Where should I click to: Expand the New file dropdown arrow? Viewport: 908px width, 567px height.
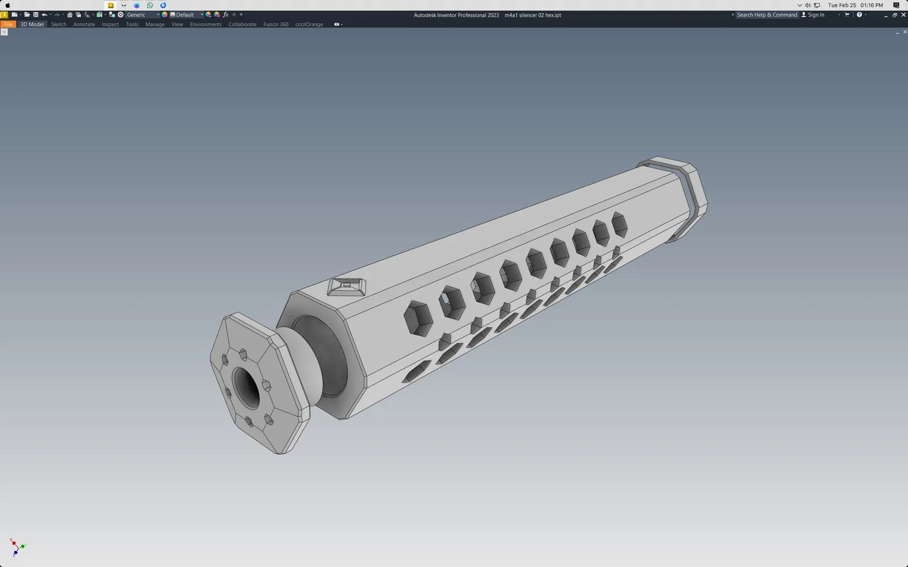tap(20, 15)
